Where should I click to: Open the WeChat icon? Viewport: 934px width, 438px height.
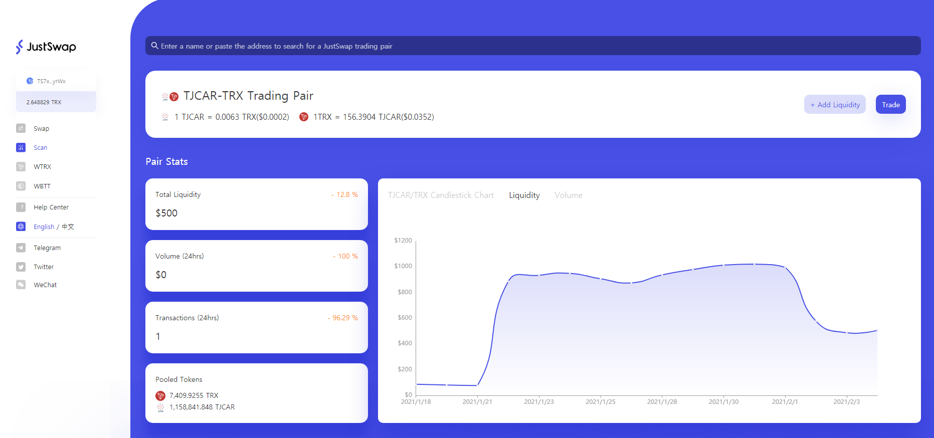(x=21, y=285)
